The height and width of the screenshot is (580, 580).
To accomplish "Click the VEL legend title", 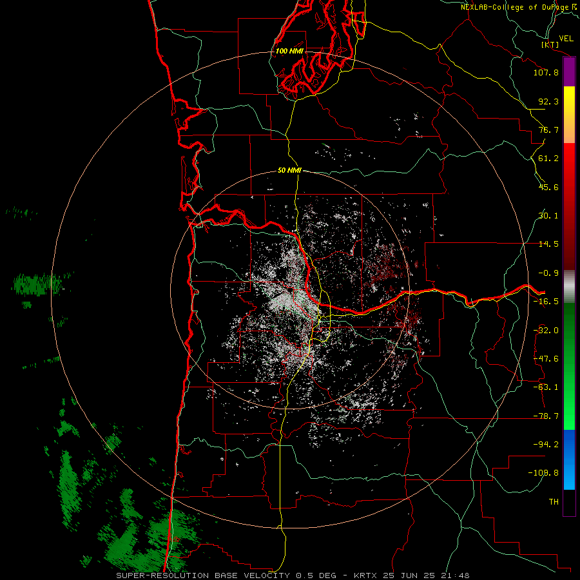I will [566, 39].
